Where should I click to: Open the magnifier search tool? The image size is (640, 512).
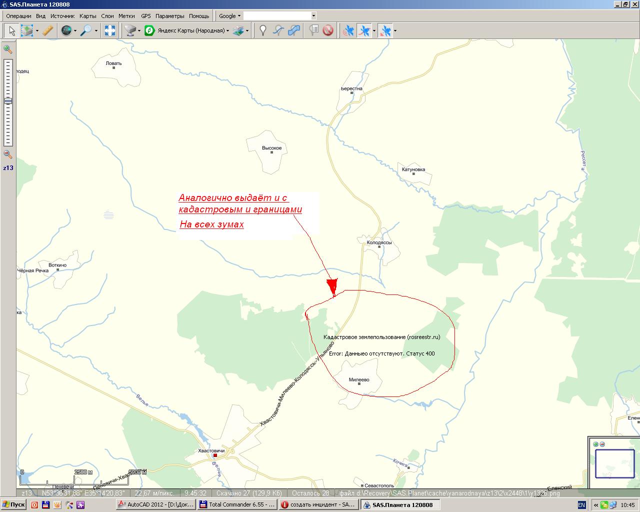[86, 31]
